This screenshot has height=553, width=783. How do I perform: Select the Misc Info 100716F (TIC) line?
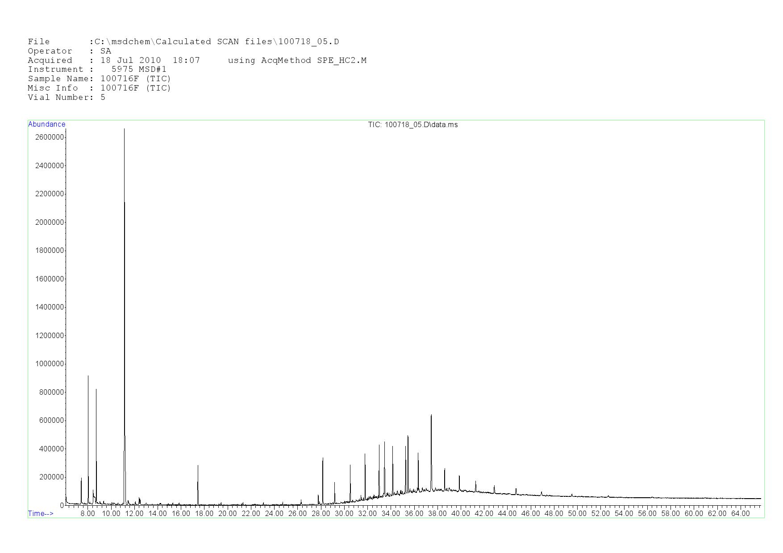tap(99, 88)
